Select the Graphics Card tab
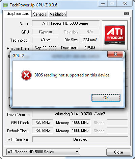 tap(18, 14)
